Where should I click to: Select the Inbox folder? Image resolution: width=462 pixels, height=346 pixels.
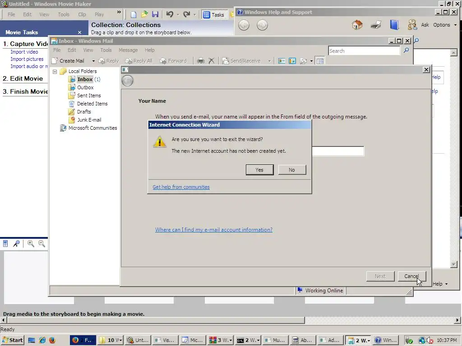pos(85,79)
